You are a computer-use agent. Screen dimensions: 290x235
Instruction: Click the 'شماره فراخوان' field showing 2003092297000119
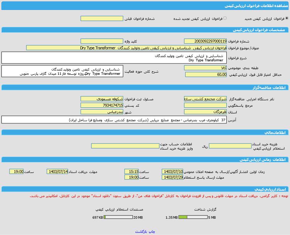(x=205, y=41)
